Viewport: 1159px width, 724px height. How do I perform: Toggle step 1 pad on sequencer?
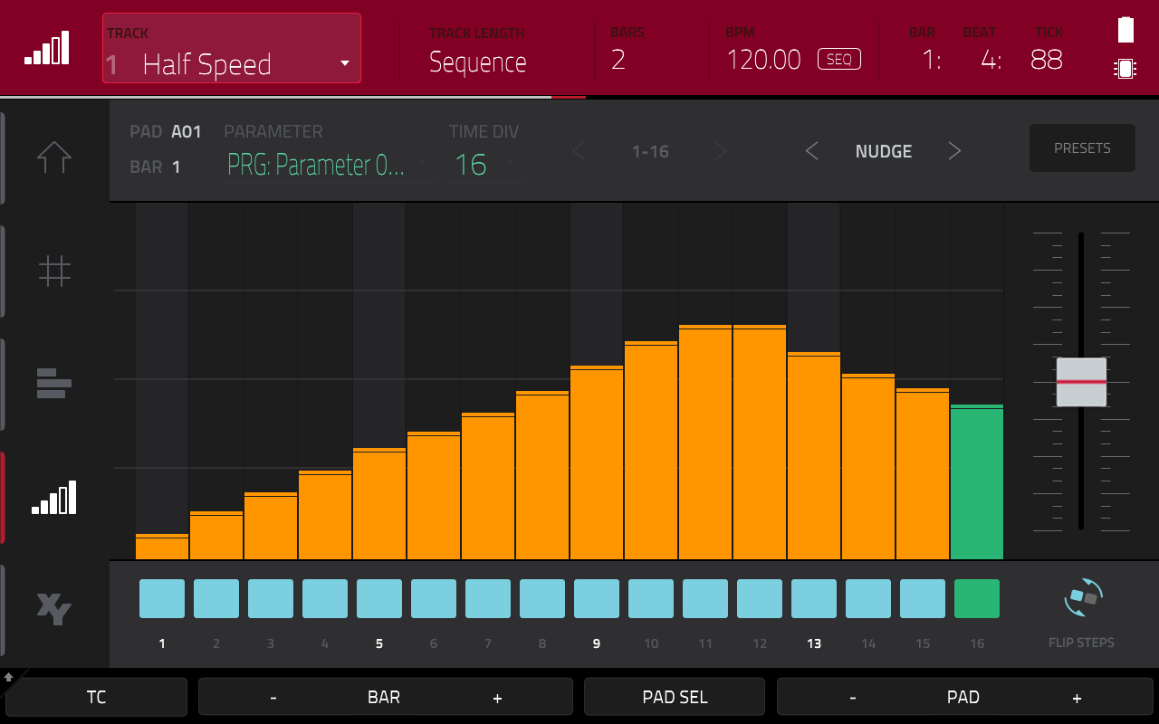coord(162,599)
